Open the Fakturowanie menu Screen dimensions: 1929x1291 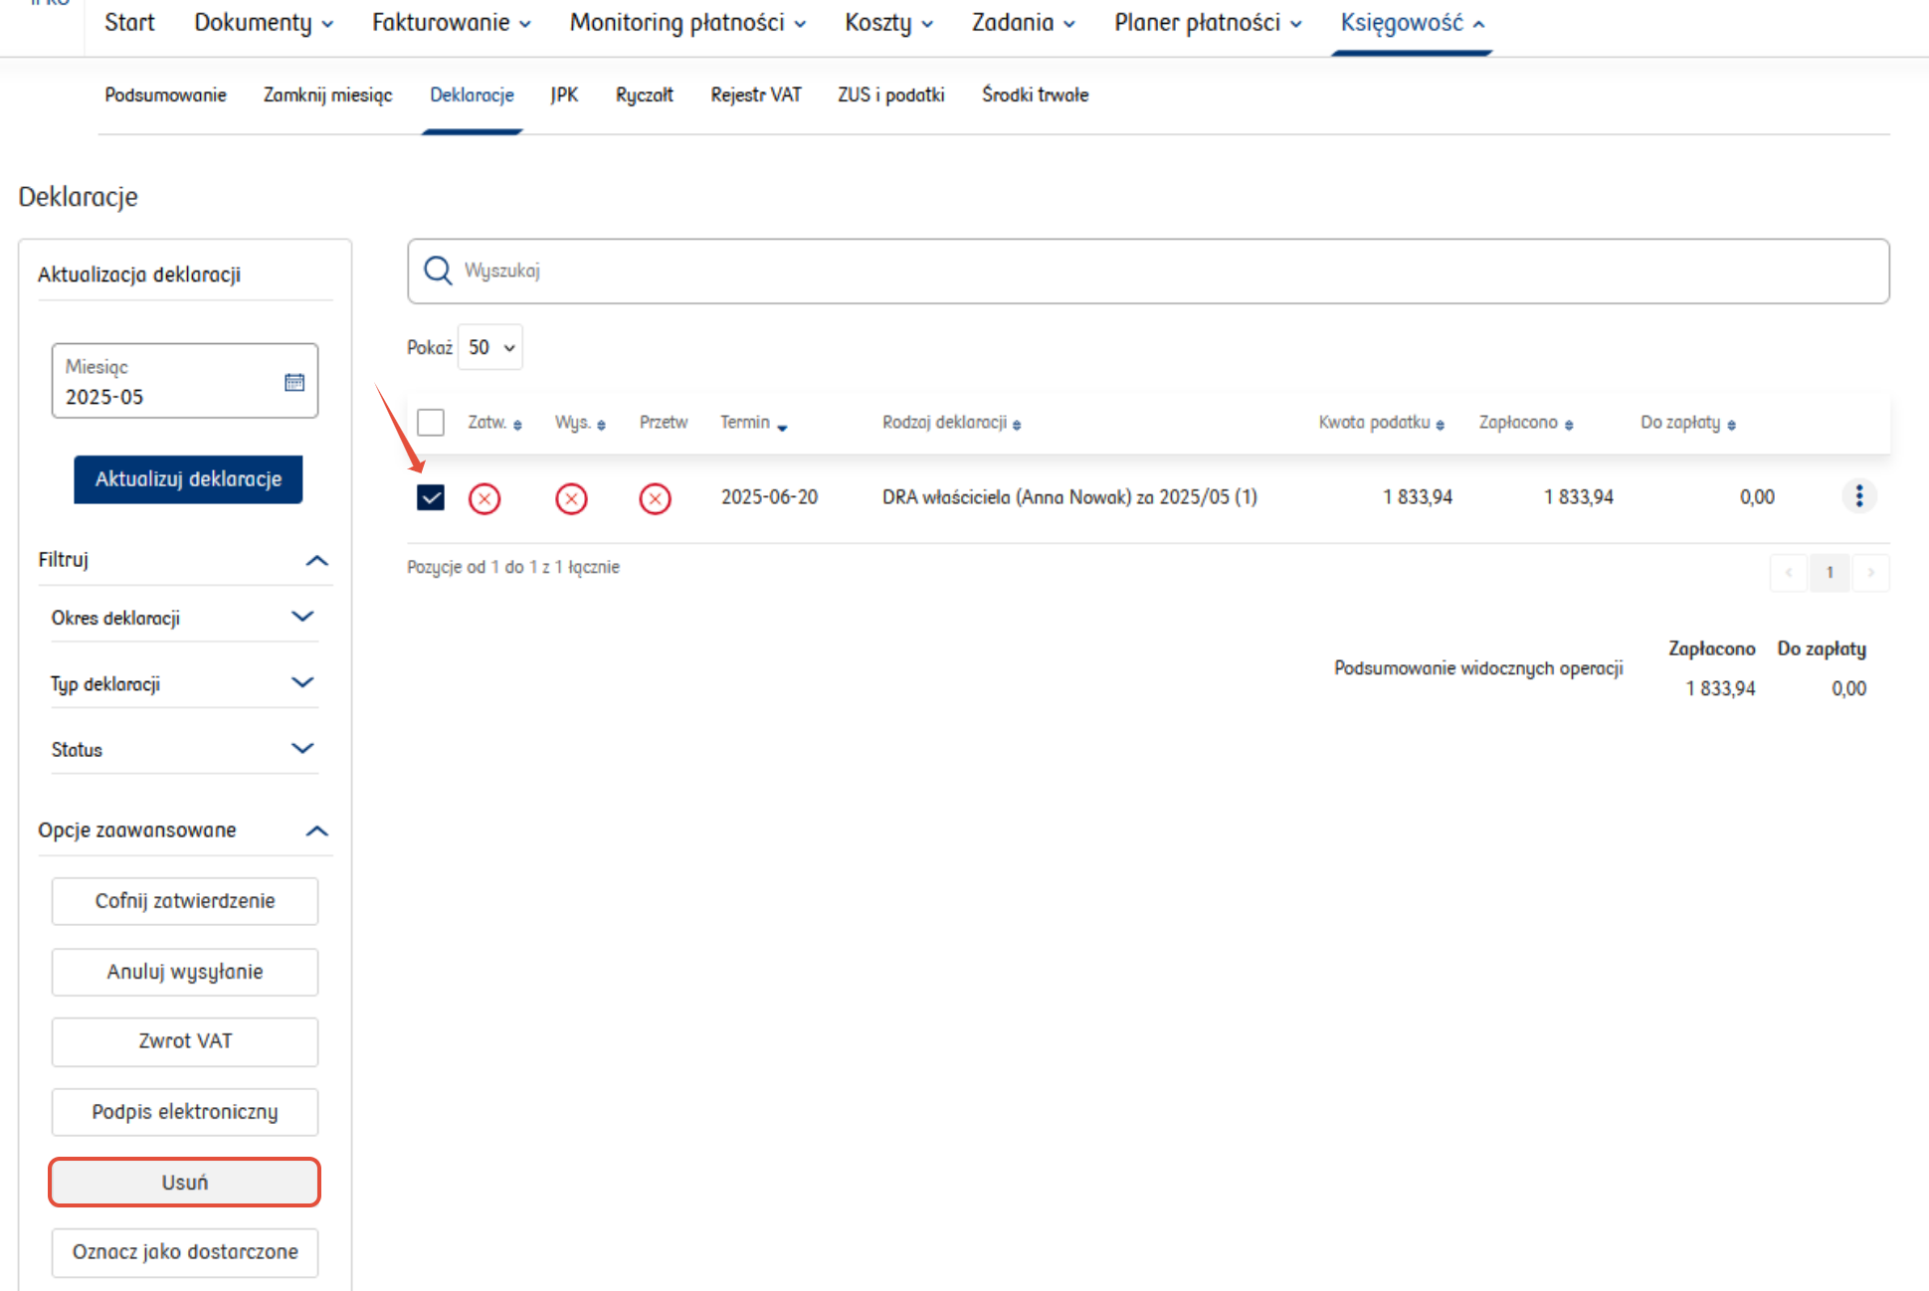[451, 23]
